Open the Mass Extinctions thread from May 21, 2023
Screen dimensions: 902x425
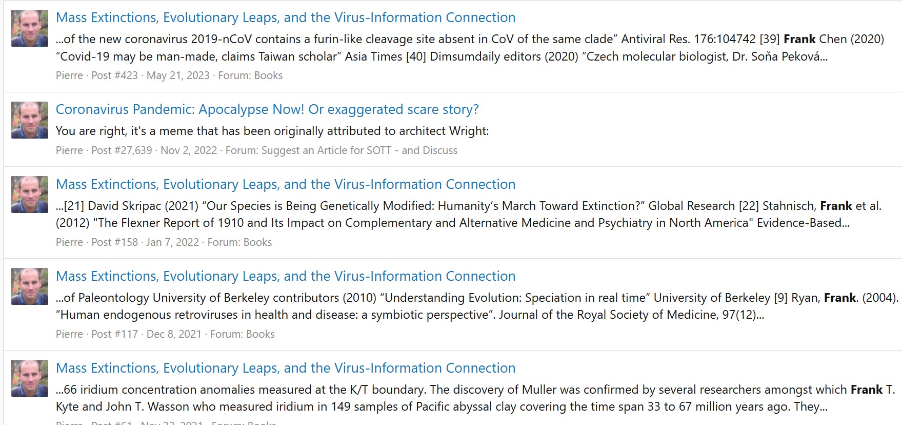tap(285, 17)
